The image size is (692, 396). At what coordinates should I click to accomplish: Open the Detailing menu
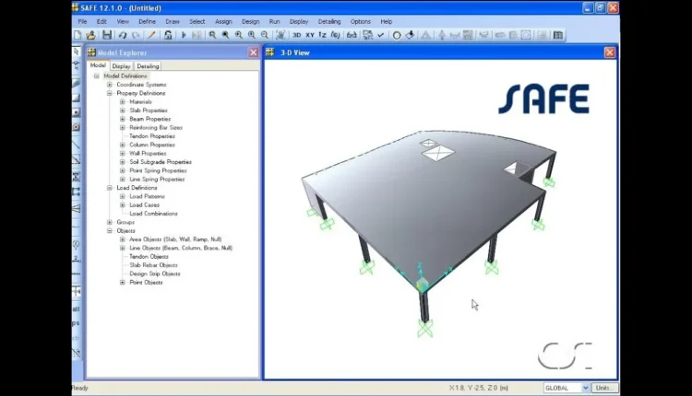(x=328, y=21)
